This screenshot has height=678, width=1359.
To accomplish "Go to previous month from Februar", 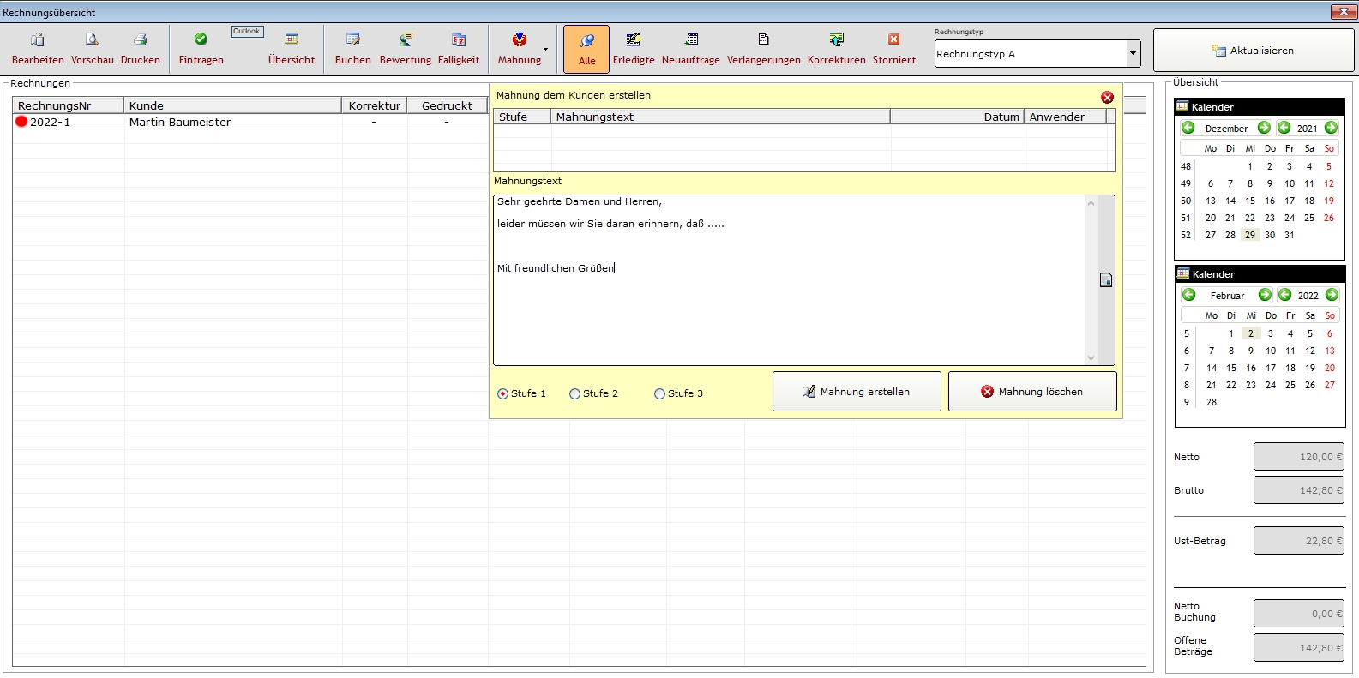I will click(x=1188, y=295).
